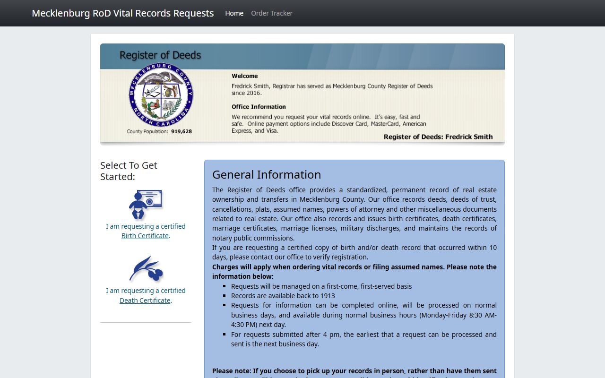Image resolution: width=605 pixels, height=378 pixels.
Task: Click 'Charges will apply when ordering vital records' text
Action: coord(354,272)
